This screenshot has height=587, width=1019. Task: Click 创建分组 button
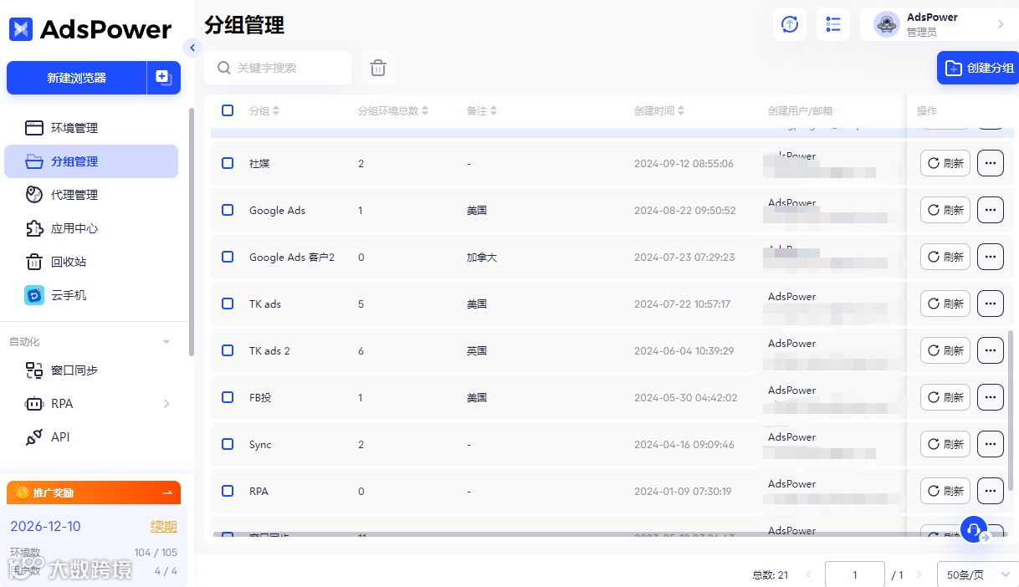tap(978, 68)
